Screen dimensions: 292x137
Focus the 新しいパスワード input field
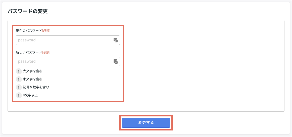click(68, 61)
